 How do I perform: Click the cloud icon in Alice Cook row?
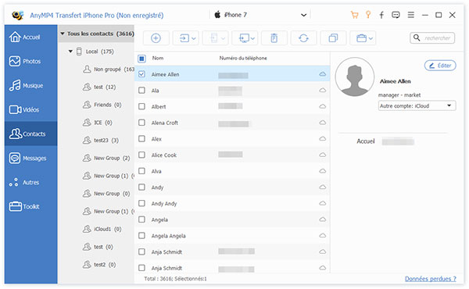(x=322, y=155)
